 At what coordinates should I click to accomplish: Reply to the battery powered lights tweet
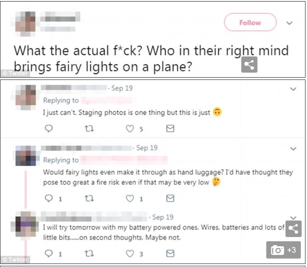point(48,254)
